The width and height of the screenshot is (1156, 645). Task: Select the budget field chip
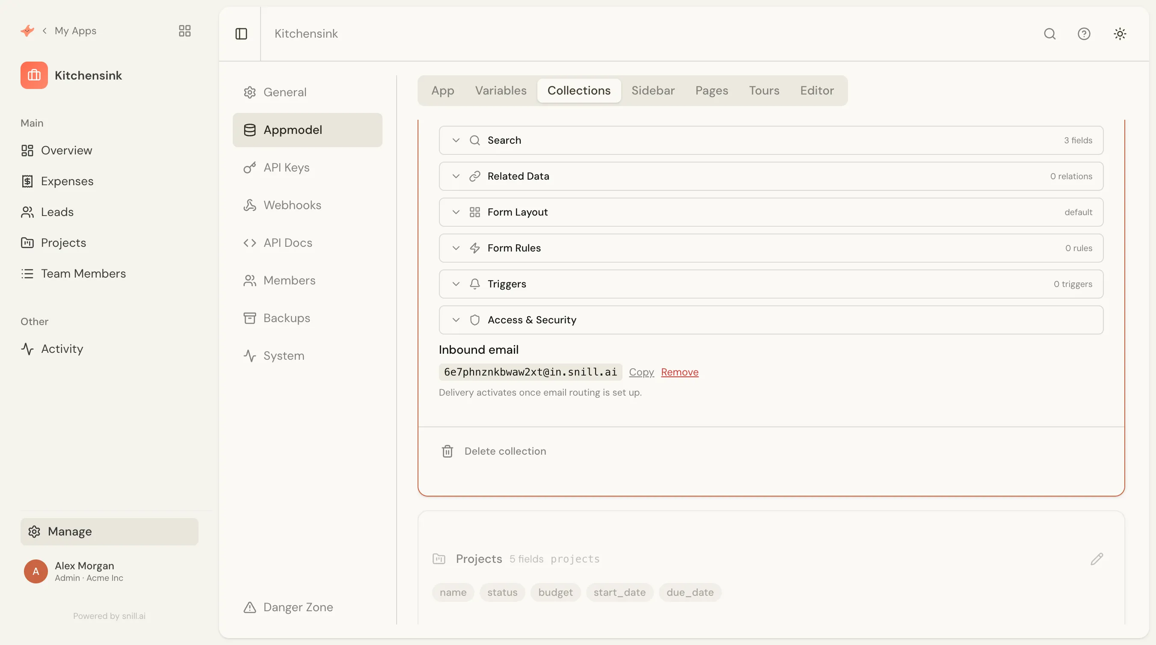click(555, 592)
